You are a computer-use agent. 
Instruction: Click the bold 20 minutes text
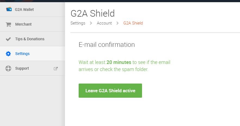click(119, 62)
